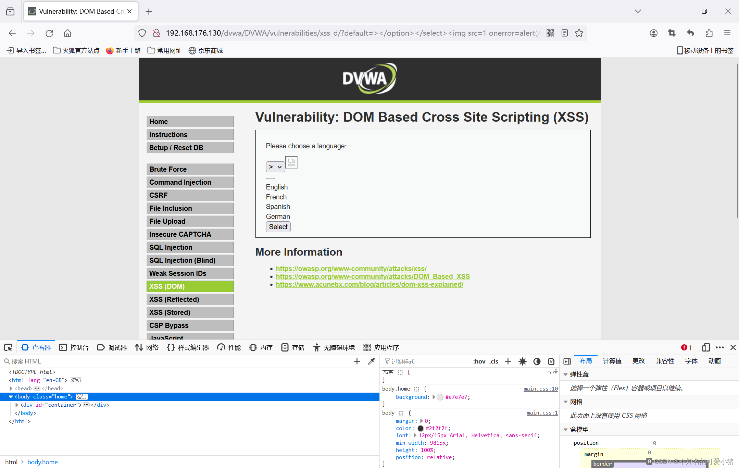Expand the margin shorthand property
Image resolution: width=739 pixels, height=468 pixels.
(x=421, y=421)
